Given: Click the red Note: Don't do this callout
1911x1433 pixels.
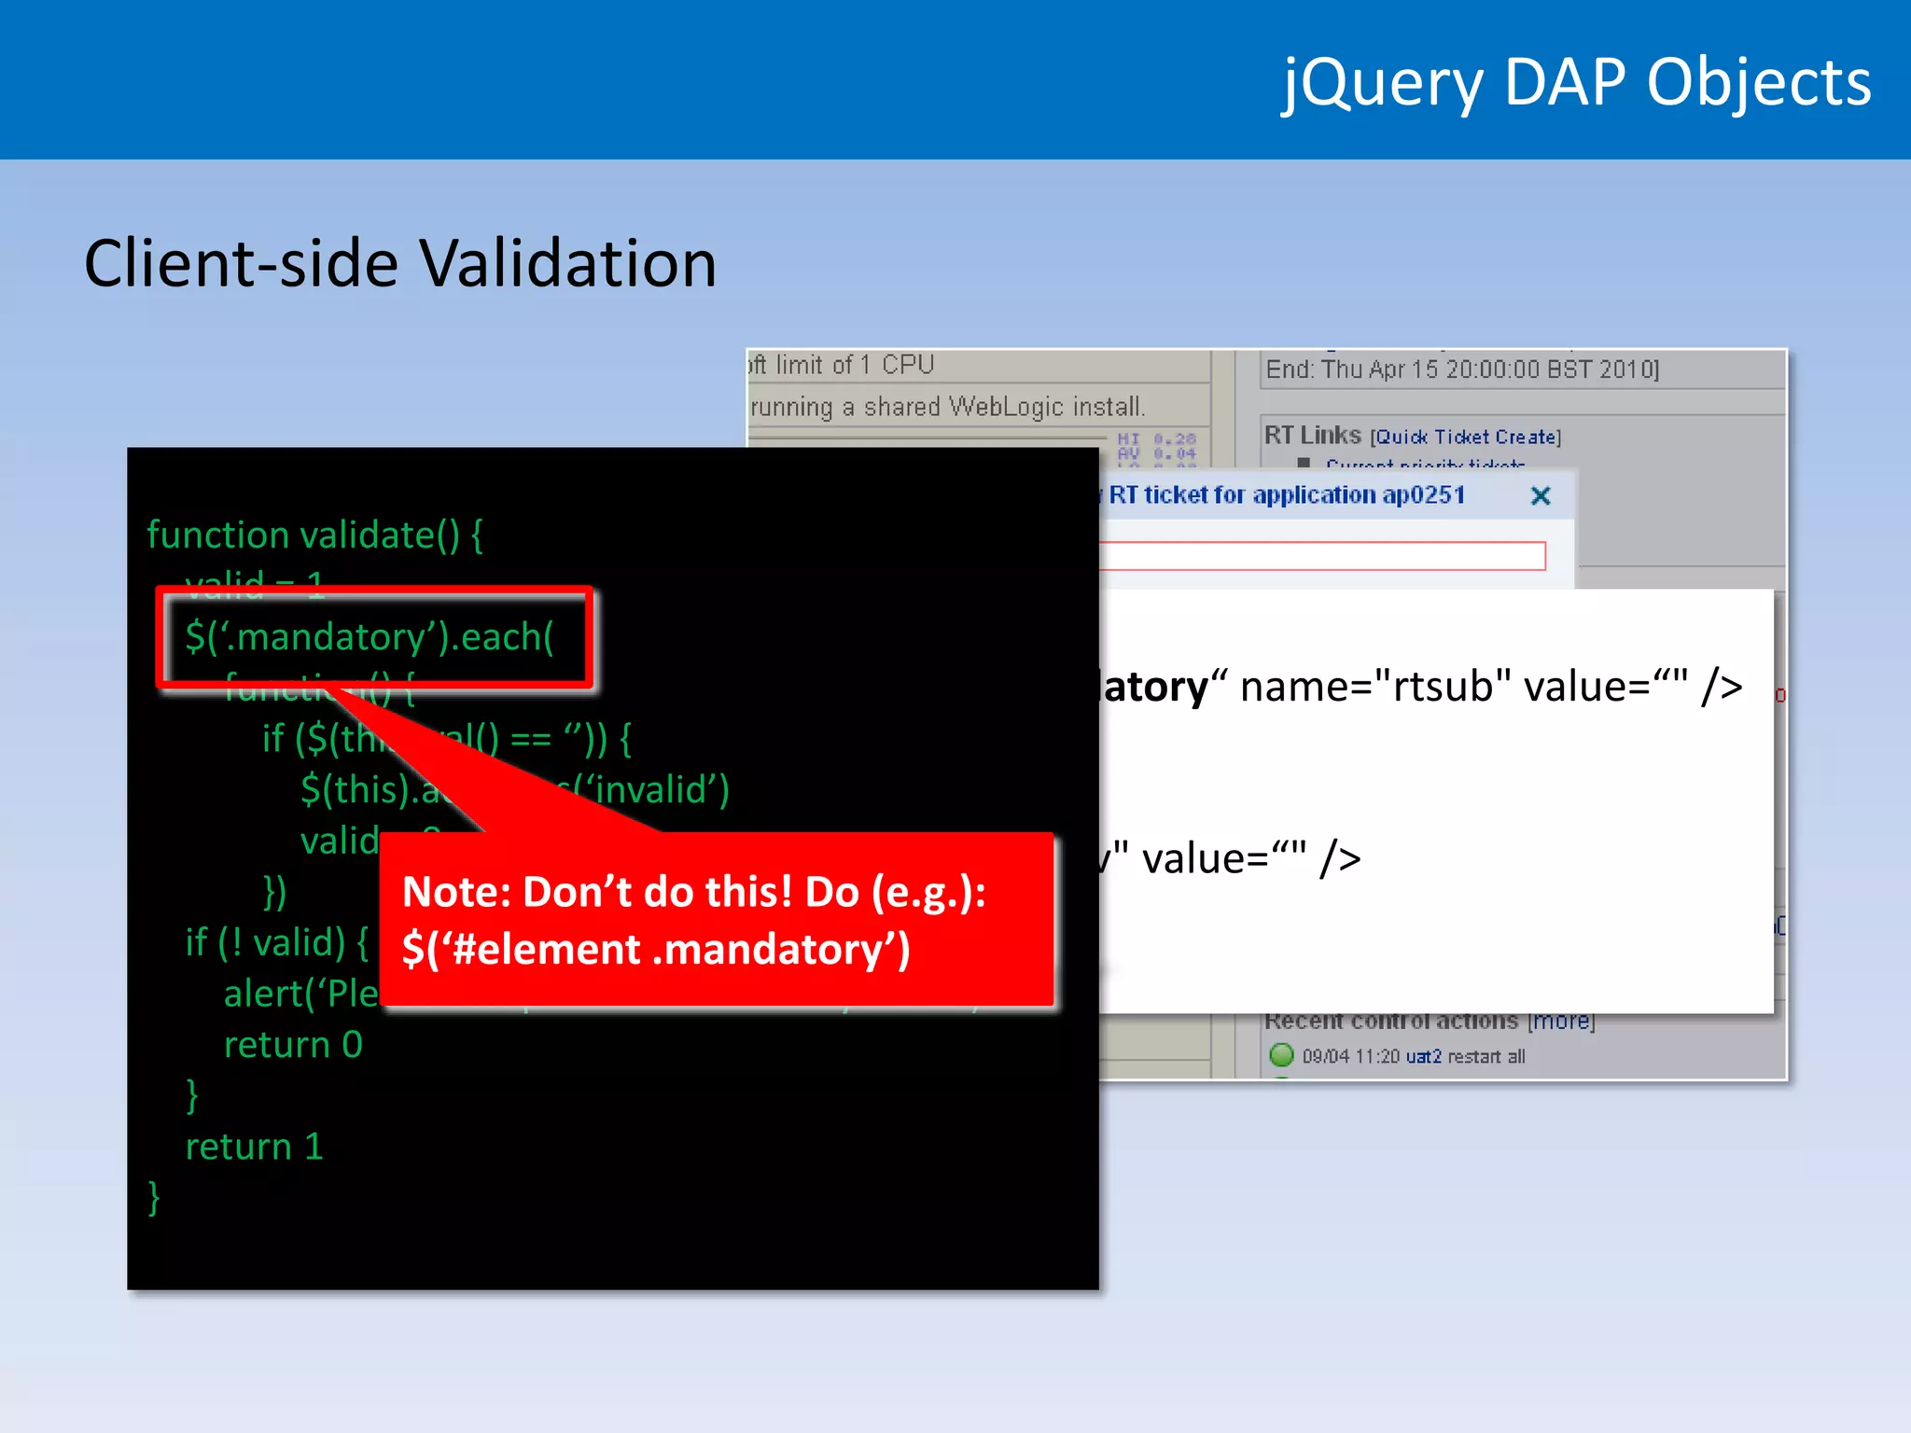Looking at the screenshot, I should pyautogui.click(x=716, y=919).
